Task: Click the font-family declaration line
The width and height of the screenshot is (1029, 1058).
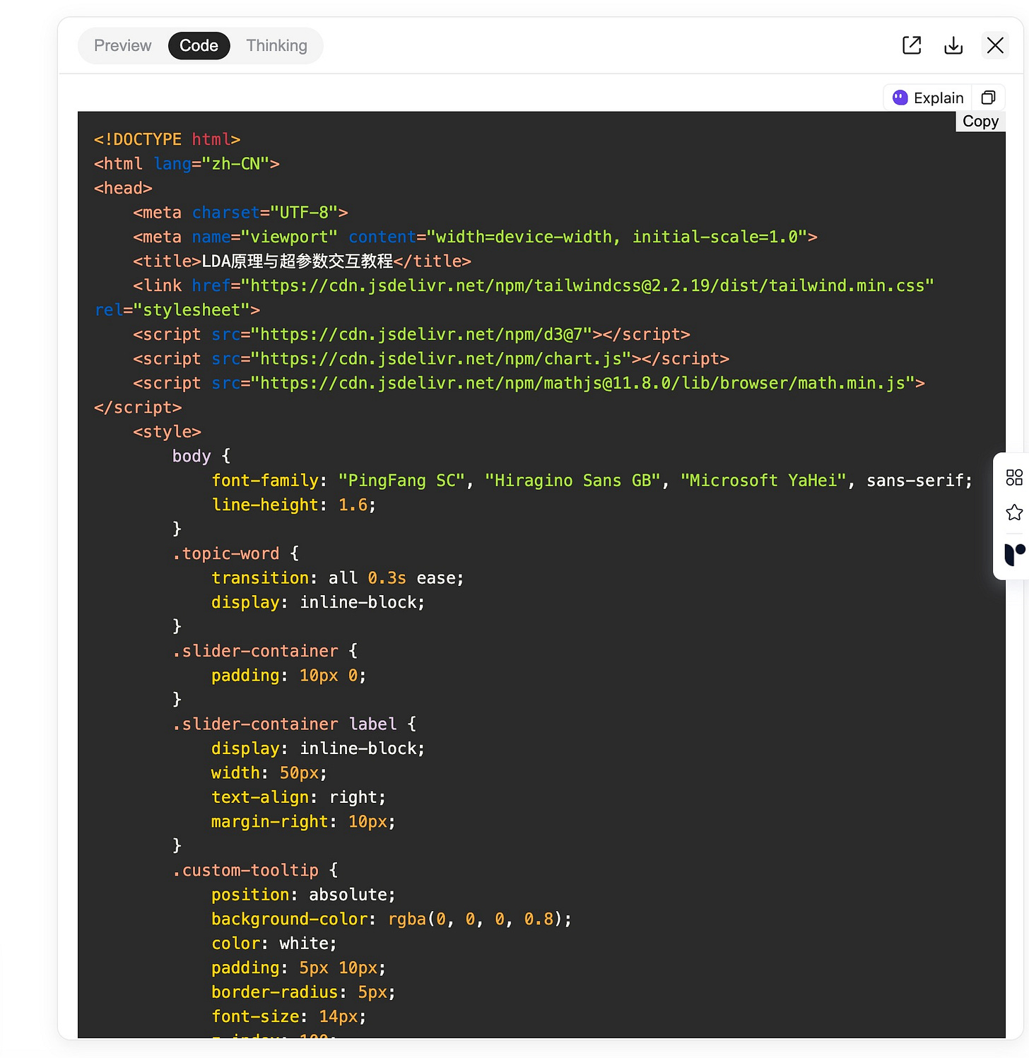Action: 592,481
